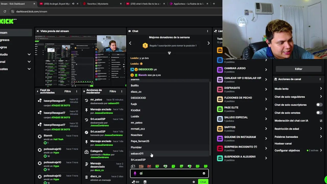Click the purple microphone icon in chat input
327x184 pixels.
pos(135,173)
